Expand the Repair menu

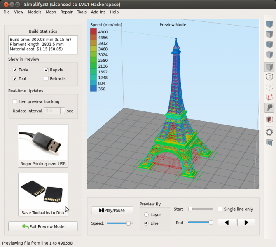[x=66, y=12]
